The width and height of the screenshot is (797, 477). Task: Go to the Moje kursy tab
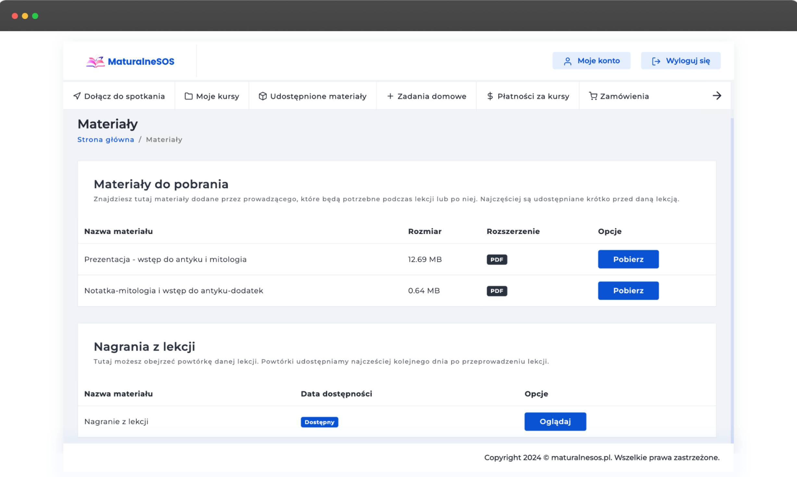coord(212,96)
